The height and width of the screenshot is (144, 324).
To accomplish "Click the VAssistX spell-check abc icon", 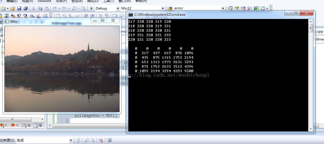I will 38,16.
